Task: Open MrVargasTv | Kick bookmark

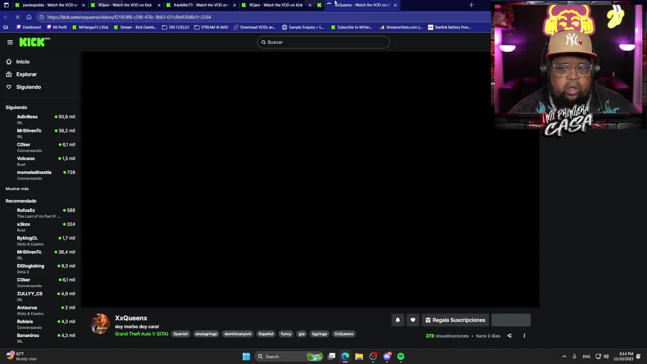Action: 90,27
